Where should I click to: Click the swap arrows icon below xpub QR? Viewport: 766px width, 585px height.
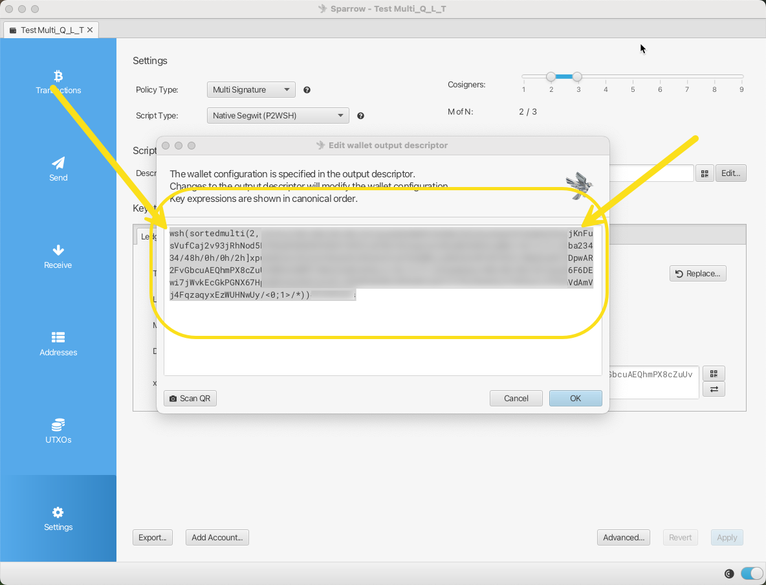[x=714, y=389]
